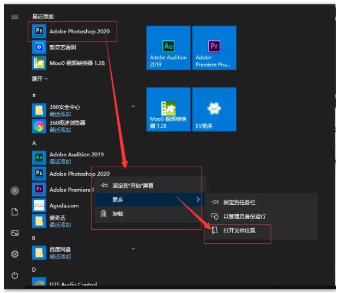
Task: Click the Adobe Audition 2019 list icon
Action: pyautogui.click(x=39, y=158)
